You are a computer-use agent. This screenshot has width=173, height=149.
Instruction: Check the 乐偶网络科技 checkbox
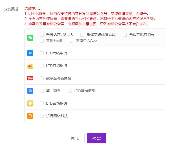(42, 116)
